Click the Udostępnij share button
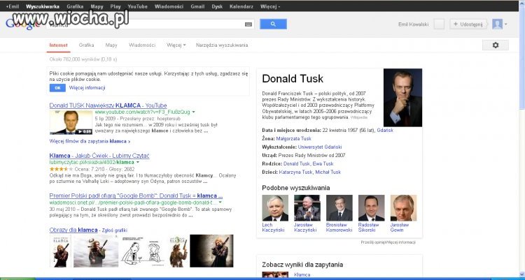This screenshot has height=280, width=525. (468, 24)
